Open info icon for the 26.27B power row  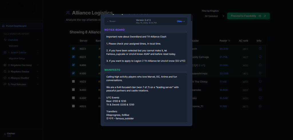(260, 49)
